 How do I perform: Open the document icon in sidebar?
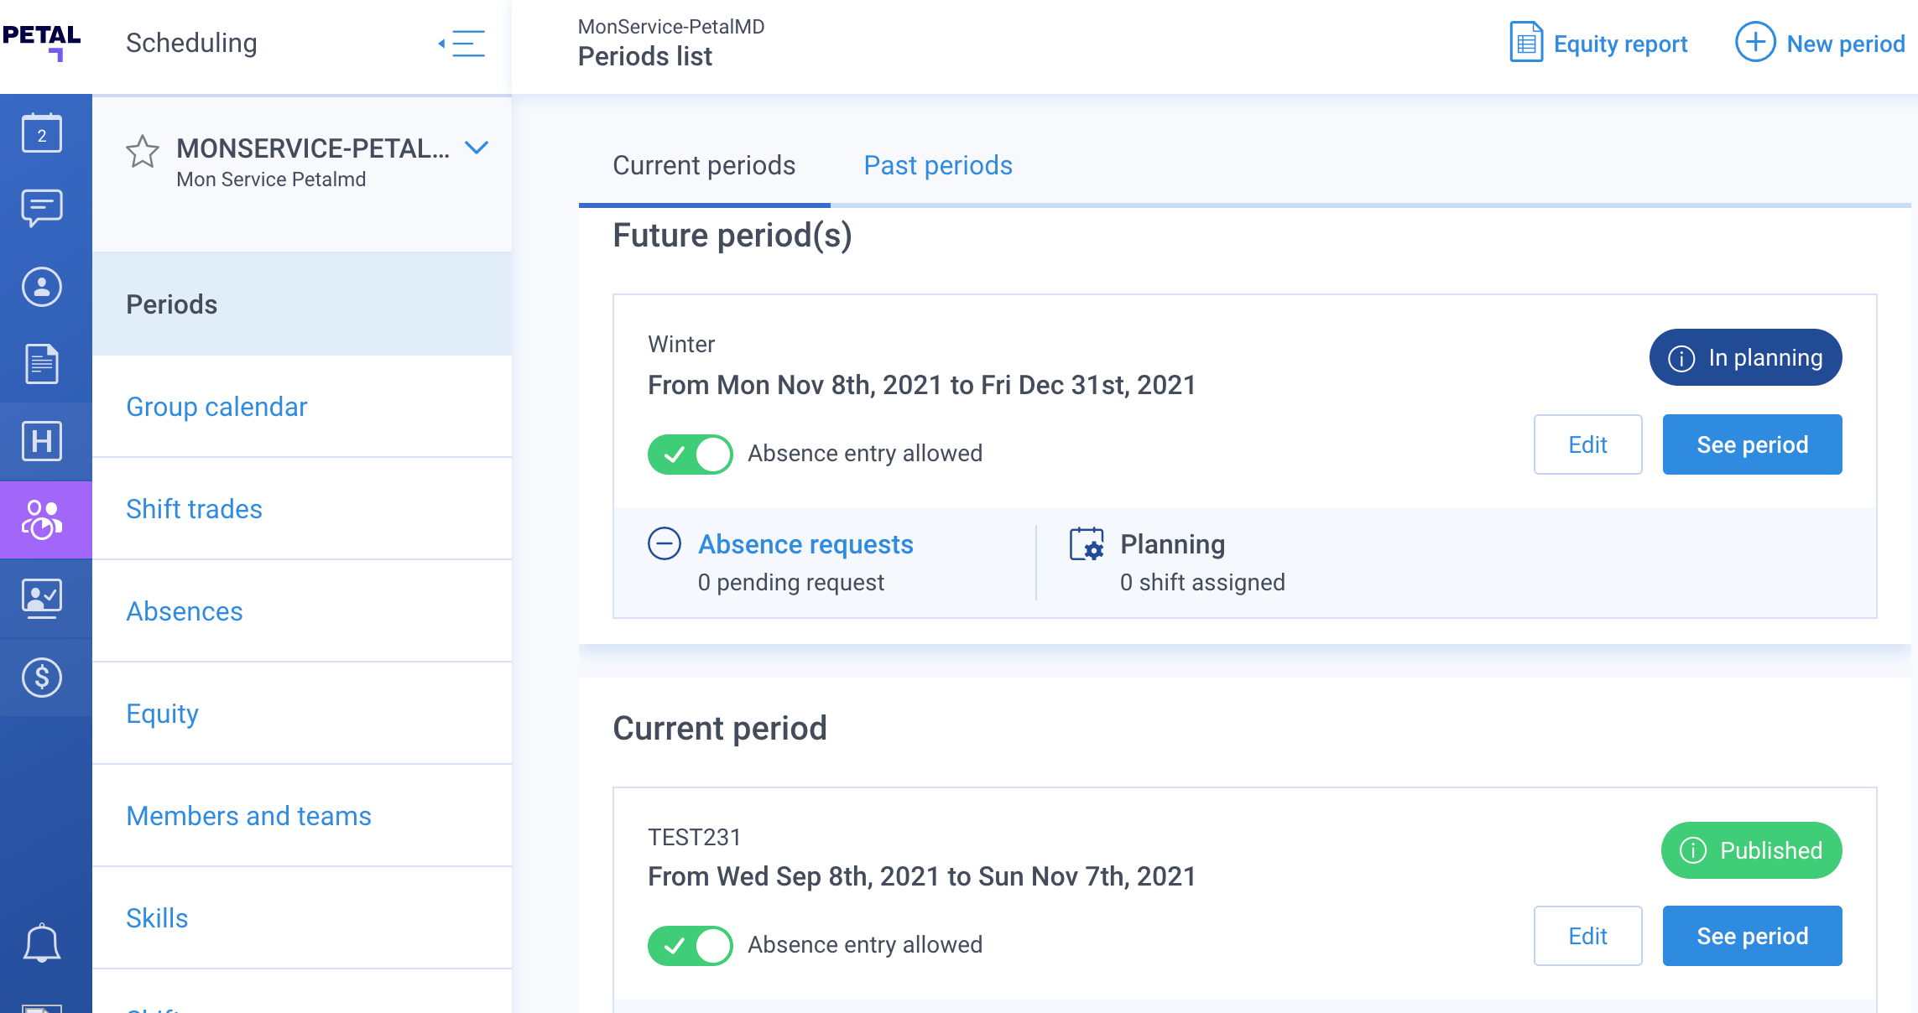pyautogui.click(x=42, y=364)
